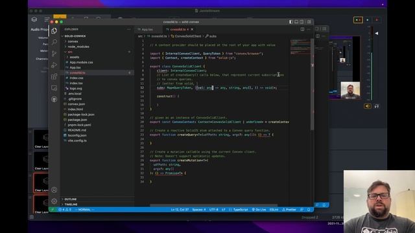Open the Run and Debug view
This screenshot has height=233, width=415.
(54, 65)
